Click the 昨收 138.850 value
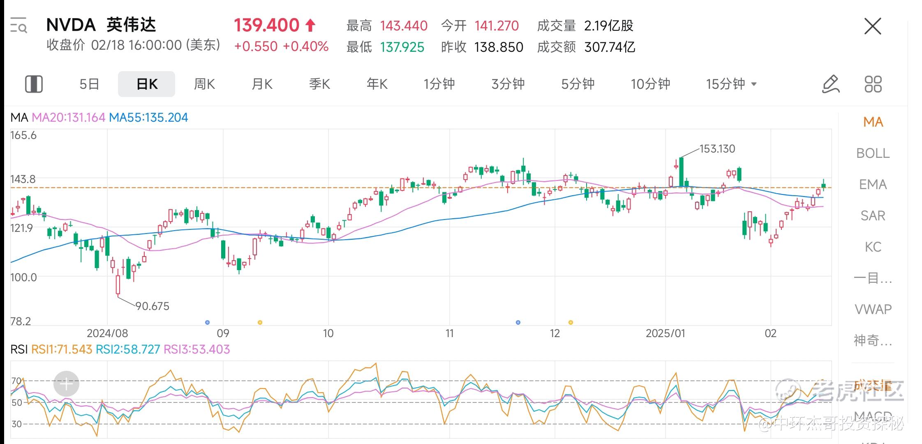Viewport: 922px width, 444px height. pos(499,47)
